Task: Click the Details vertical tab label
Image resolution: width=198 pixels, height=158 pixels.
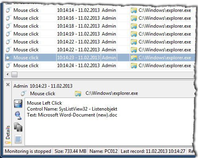Action: pyautogui.click(x=8, y=132)
